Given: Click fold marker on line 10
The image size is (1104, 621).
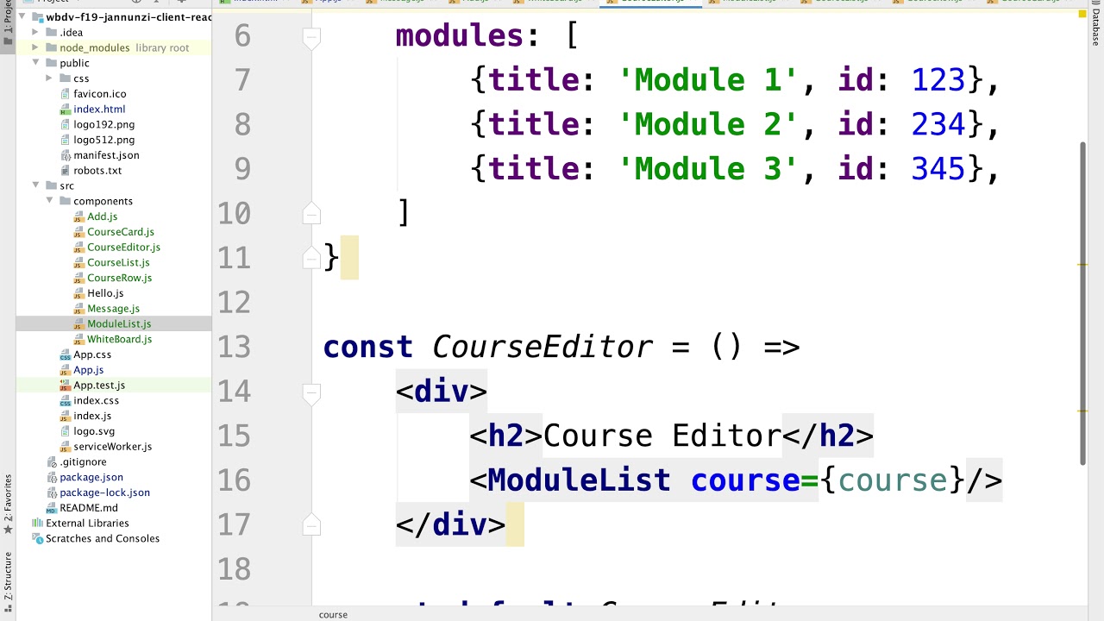Looking at the screenshot, I should [312, 213].
